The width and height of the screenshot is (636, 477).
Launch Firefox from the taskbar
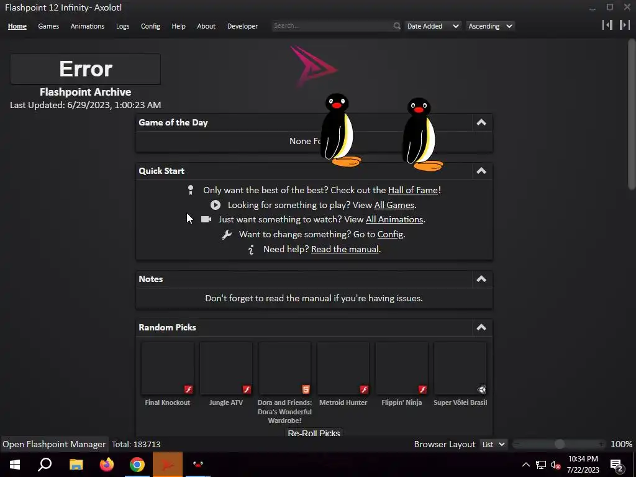107,465
